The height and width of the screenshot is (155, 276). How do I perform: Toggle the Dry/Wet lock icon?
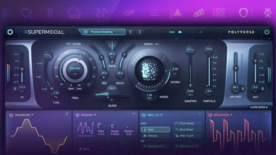click(x=243, y=88)
